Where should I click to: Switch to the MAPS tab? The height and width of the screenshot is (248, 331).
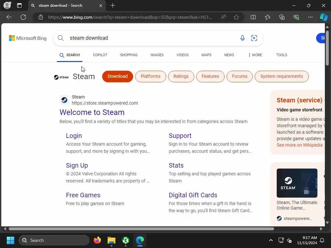tap(206, 55)
